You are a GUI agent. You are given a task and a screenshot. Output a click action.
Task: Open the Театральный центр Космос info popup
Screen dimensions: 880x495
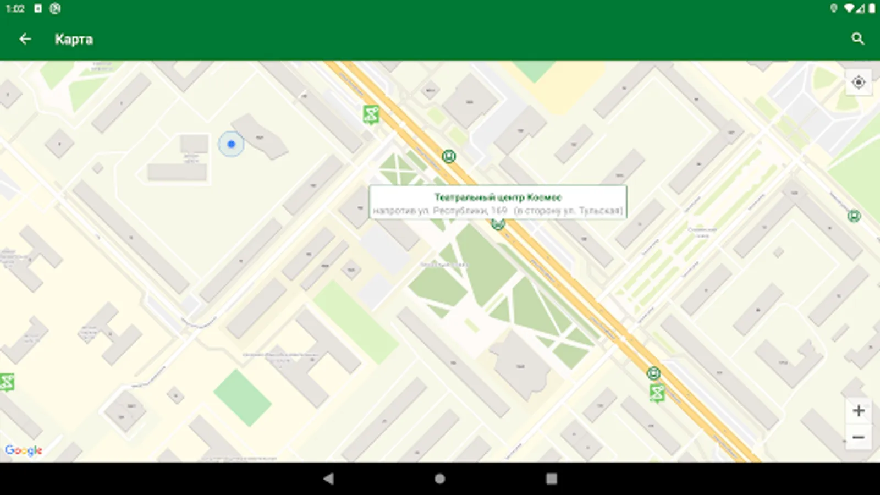coord(498,203)
